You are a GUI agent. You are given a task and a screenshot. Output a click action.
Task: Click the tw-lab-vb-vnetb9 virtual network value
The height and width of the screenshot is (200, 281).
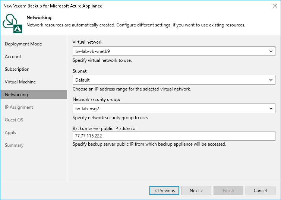[x=92, y=51]
